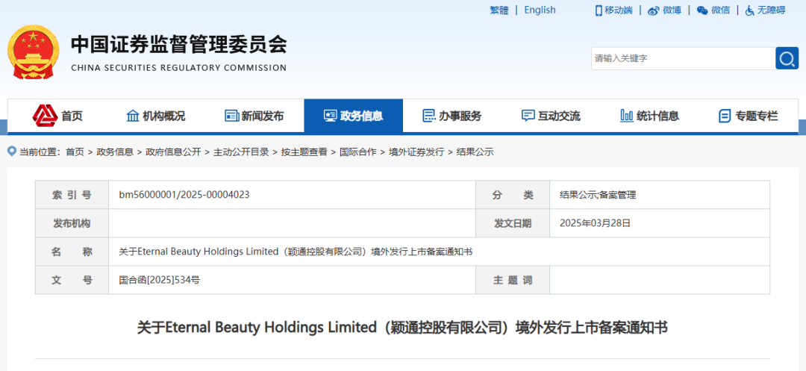Click the search magnifier button
The image size is (806, 371).
[x=787, y=58]
